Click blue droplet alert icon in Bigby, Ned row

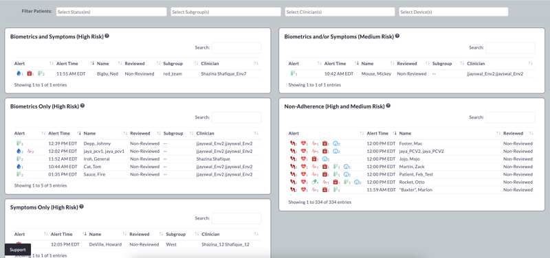coord(19,73)
